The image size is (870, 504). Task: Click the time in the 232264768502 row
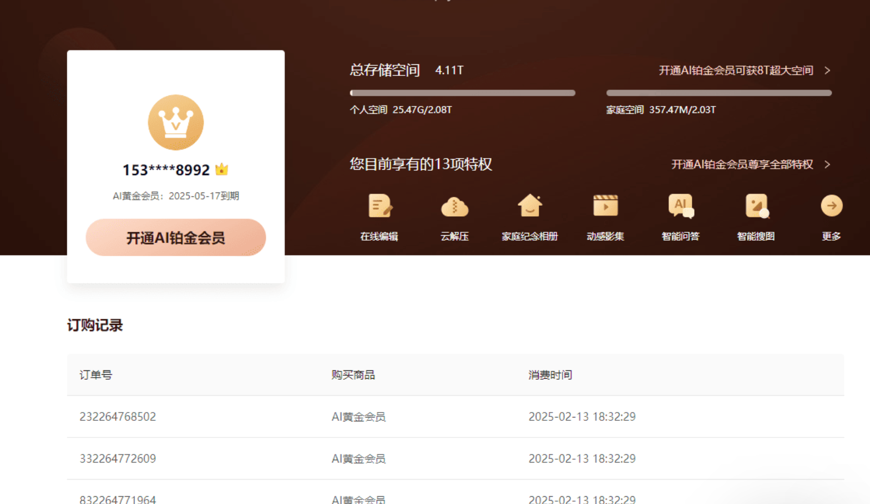pos(582,416)
